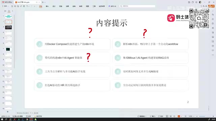
Task: Click the zoom slider track
Action: click(x=205, y=116)
